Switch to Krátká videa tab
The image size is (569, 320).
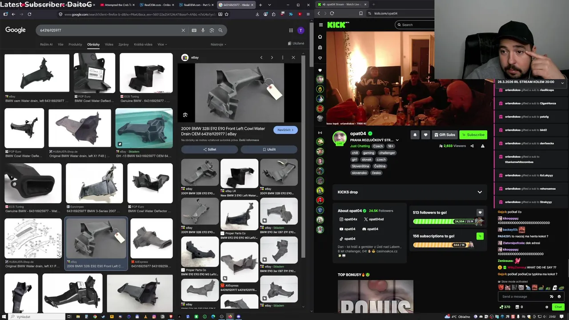point(143,44)
